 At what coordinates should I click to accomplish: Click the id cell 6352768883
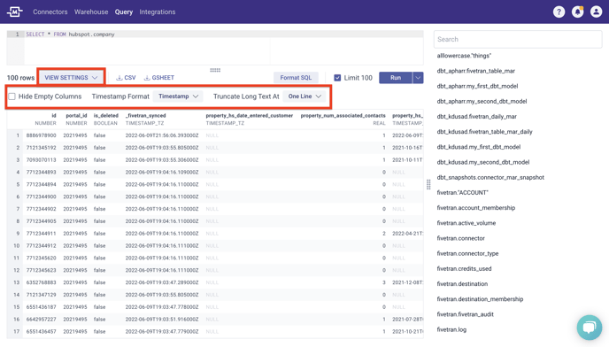(42, 282)
